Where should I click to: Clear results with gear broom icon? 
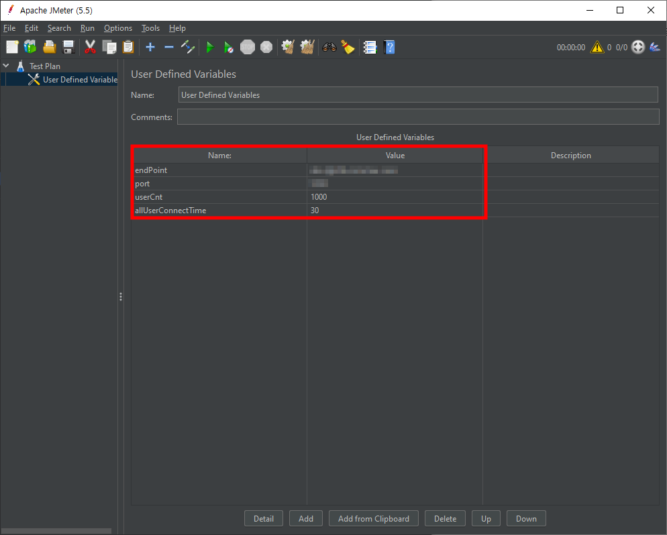(288, 47)
